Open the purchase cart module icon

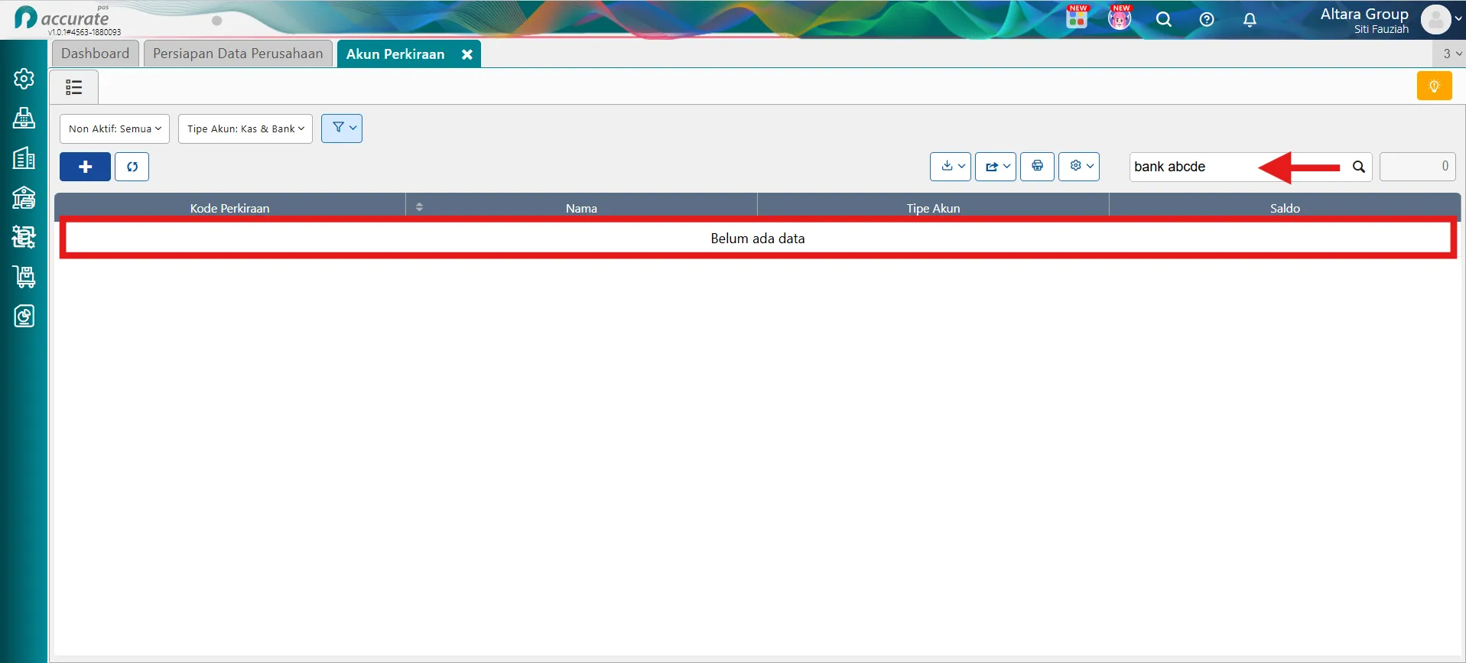24,277
